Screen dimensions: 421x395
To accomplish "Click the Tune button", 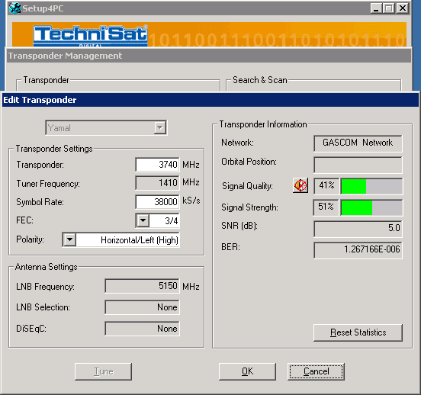I will pos(104,371).
